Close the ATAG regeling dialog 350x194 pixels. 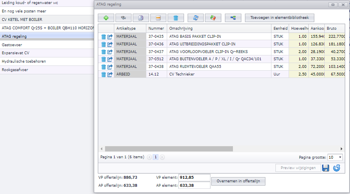pos(343,5)
